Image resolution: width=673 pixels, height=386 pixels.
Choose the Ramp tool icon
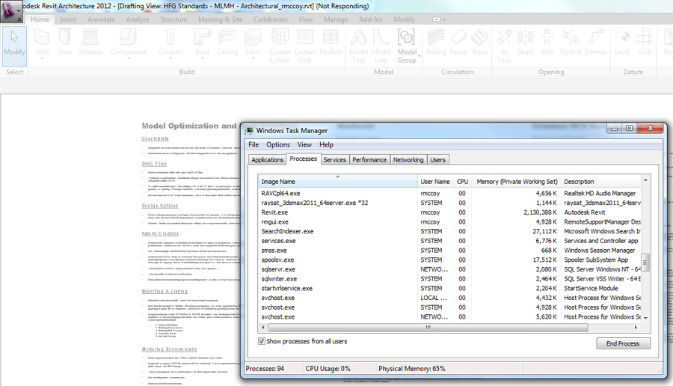coord(458,42)
